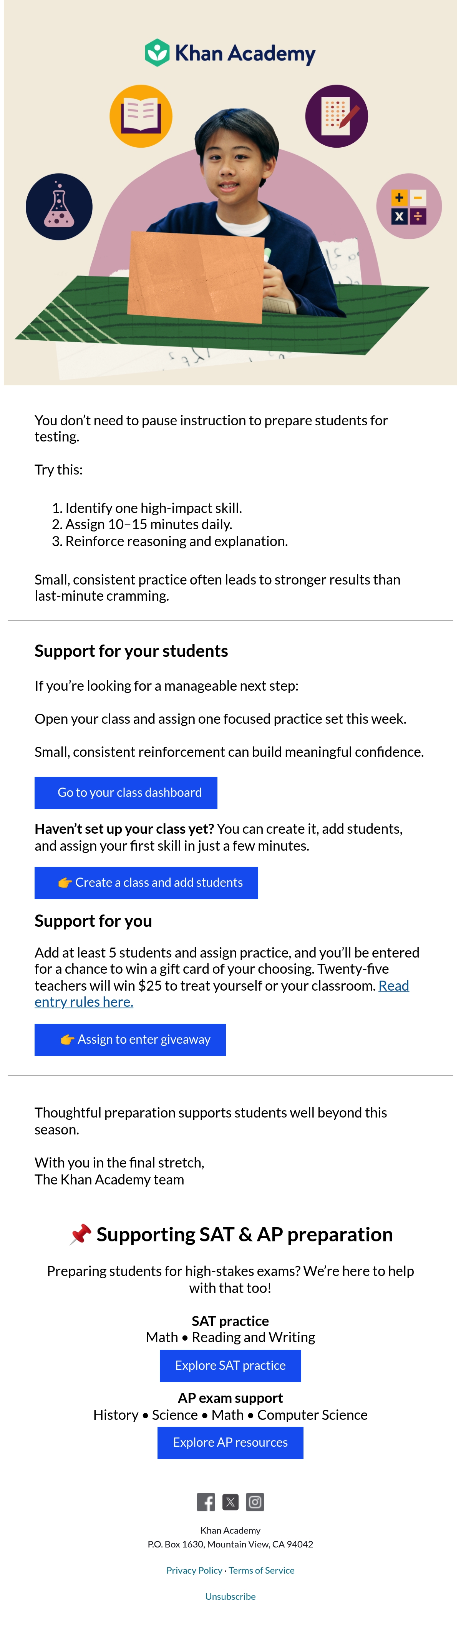Click the student hero image

(x=230, y=193)
